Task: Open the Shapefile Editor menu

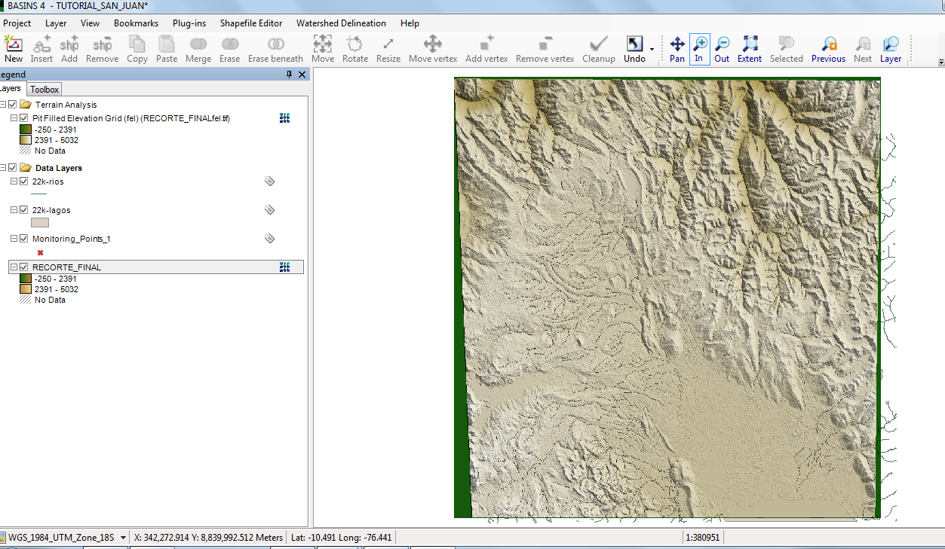Action: [x=251, y=23]
